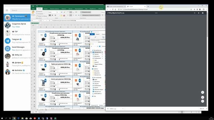
Task: Open Excel Файл tab
Action: [x=33, y=9]
